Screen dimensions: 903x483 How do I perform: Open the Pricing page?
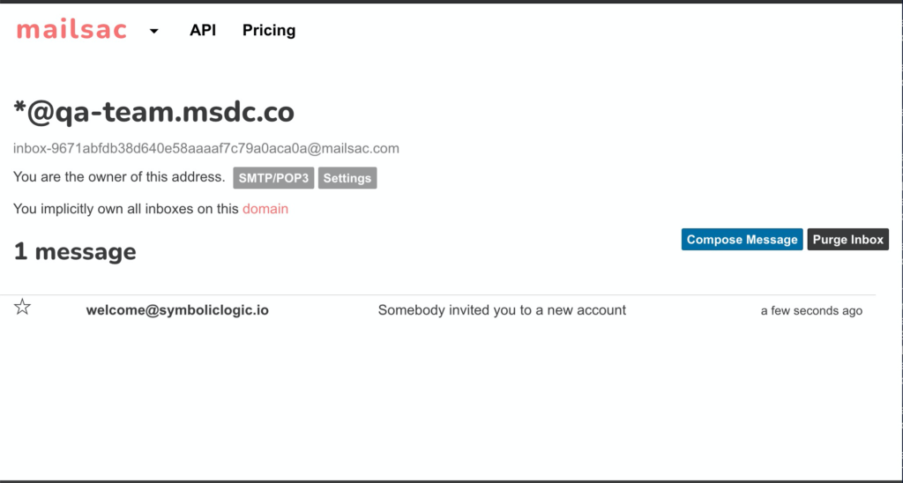[x=269, y=30]
